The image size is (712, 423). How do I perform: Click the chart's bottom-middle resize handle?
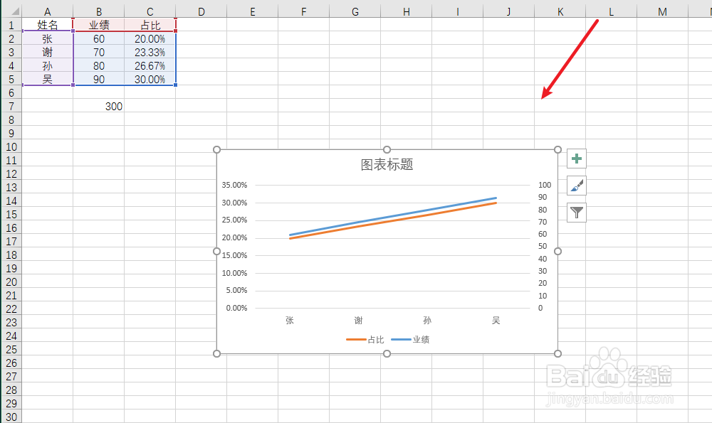(387, 353)
